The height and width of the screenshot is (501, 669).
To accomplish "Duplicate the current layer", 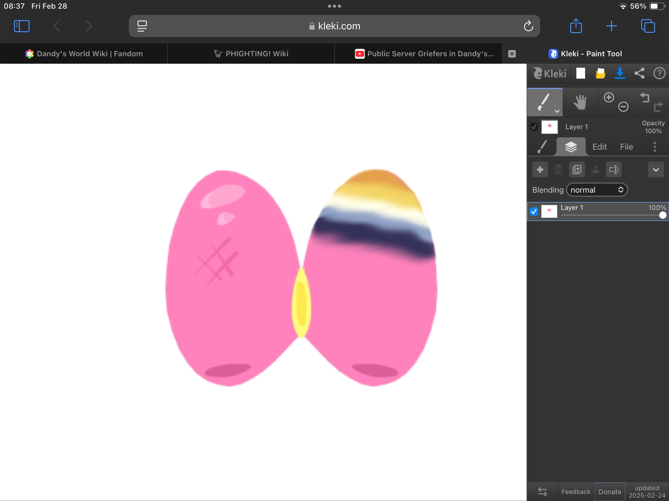I will (x=577, y=169).
